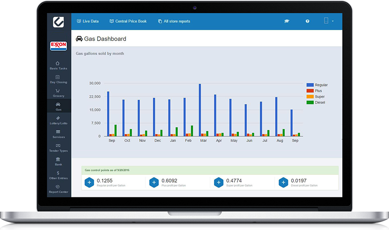Click the value 0.0197
This screenshot has height=230, width=389.
pyautogui.click(x=299, y=180)
